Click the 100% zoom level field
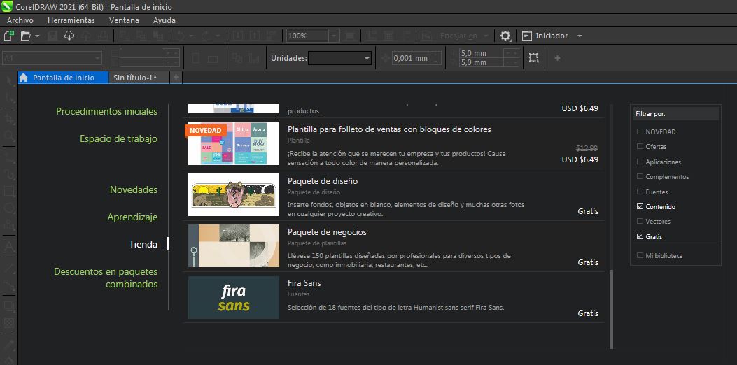Viewport: 737px width, 365px height. 307,36
